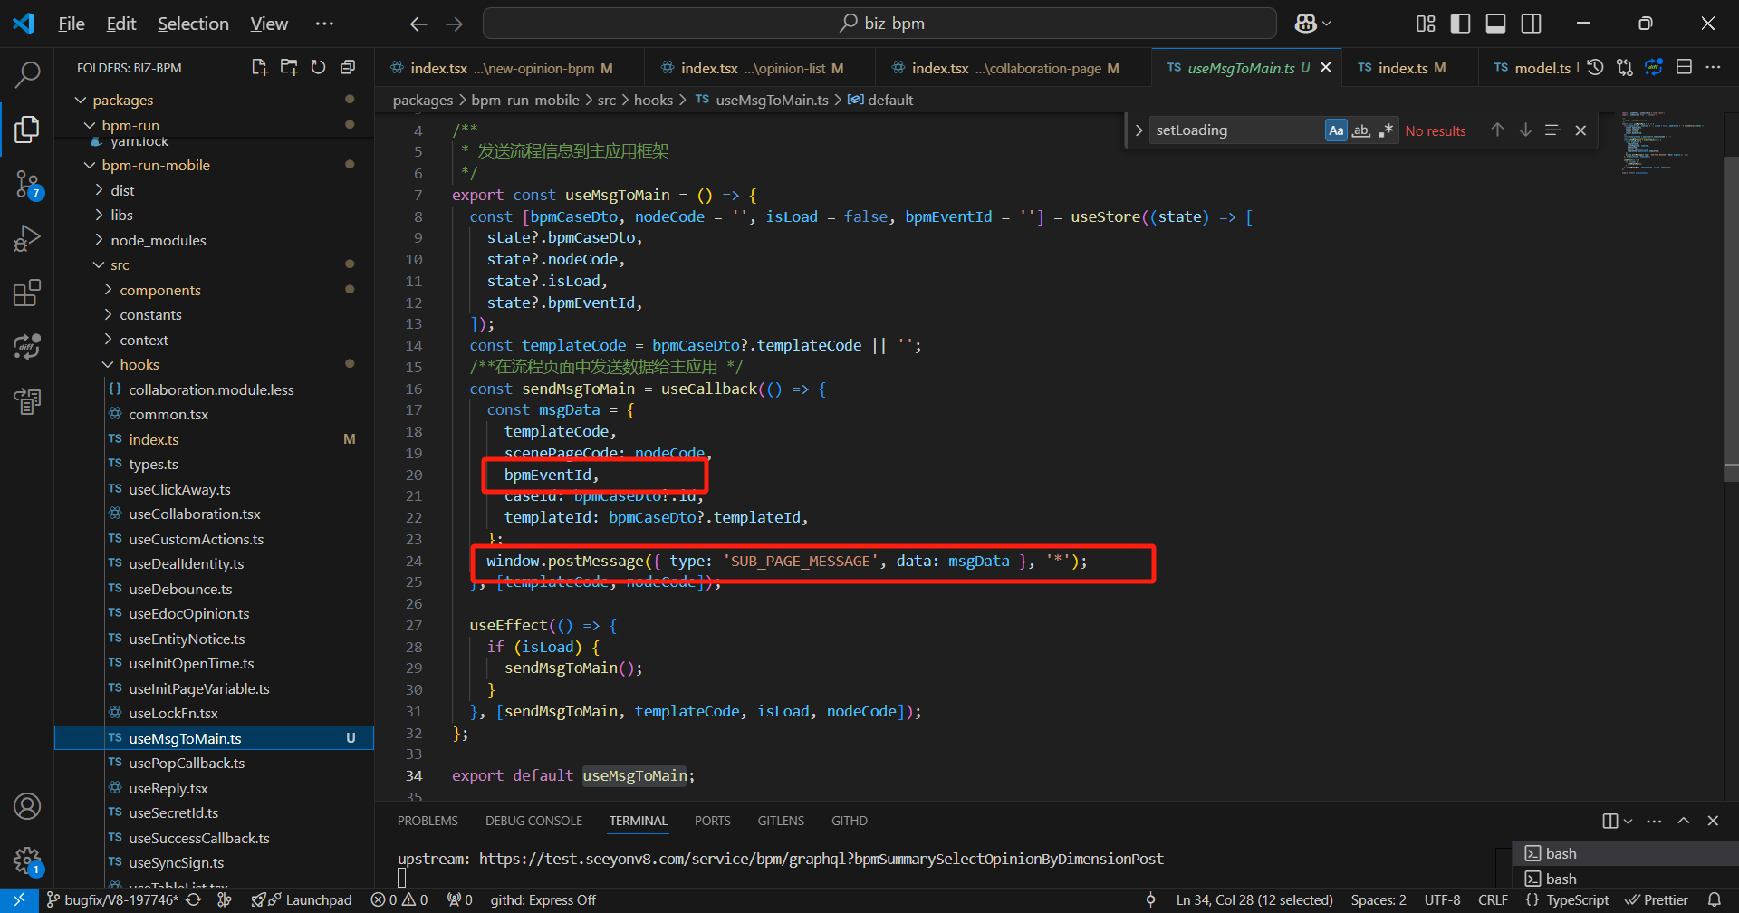Open the Source Control view
The image size is (1739, 913).
click(x=27, y=185)
